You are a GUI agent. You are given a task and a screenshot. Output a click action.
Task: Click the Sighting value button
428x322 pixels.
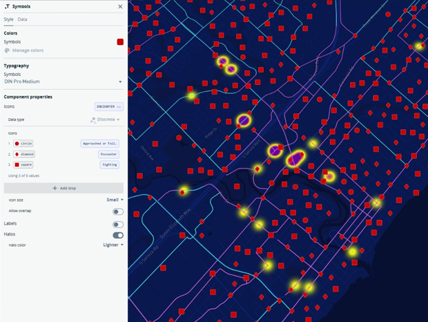pos(110,164)
